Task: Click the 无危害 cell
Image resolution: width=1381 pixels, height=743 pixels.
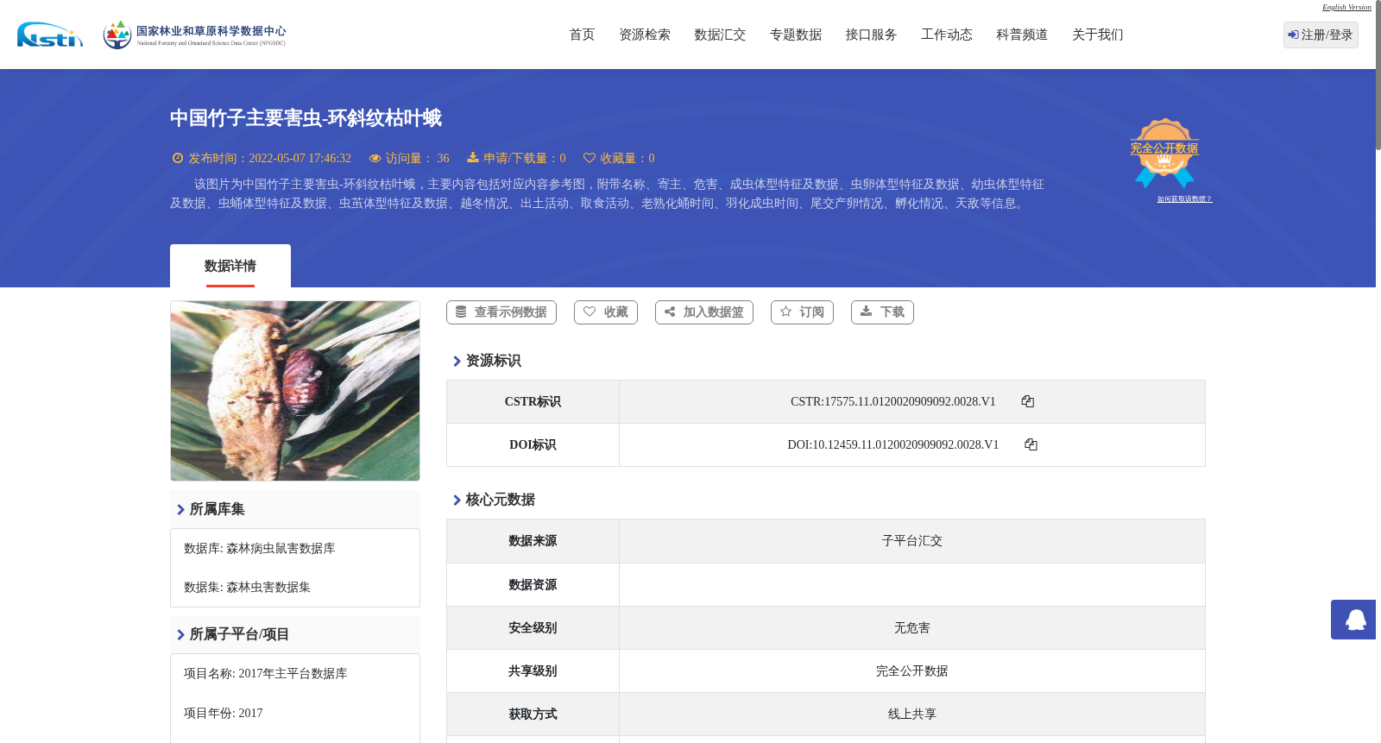Action: coord(912,628)
